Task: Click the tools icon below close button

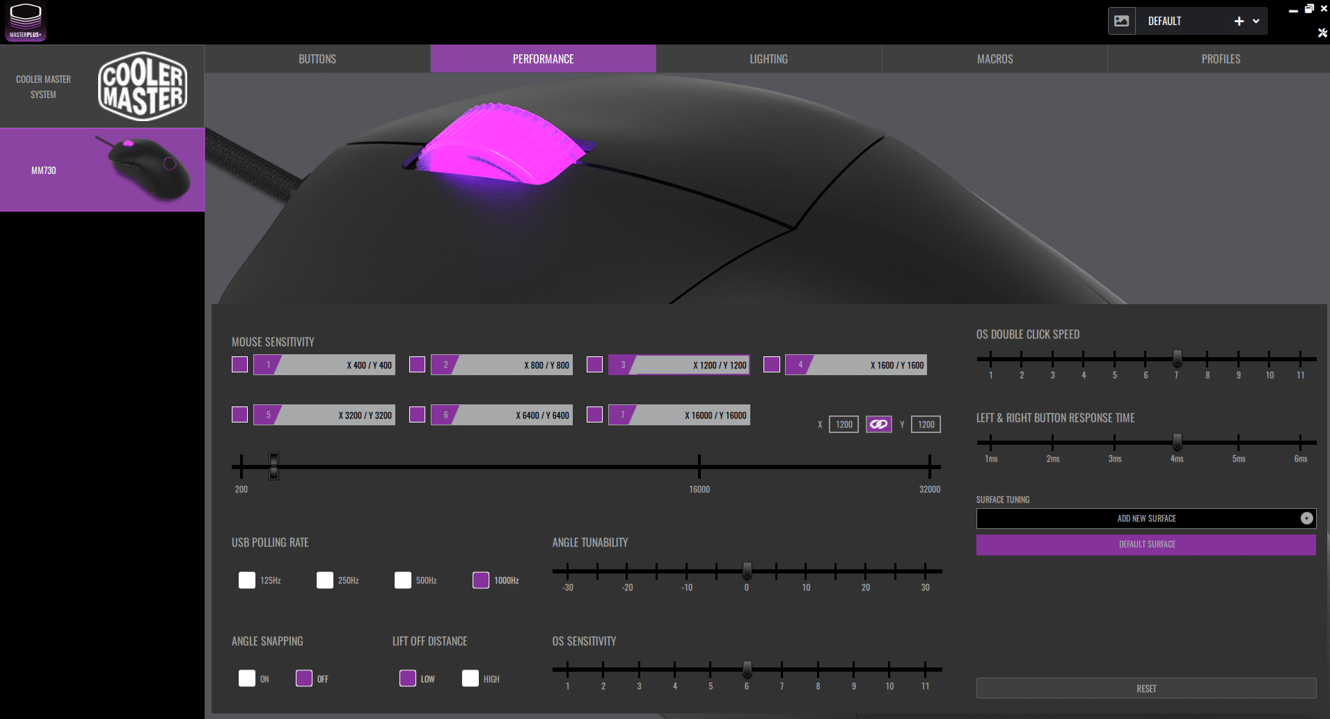Action: click(x=1322, y=33)
